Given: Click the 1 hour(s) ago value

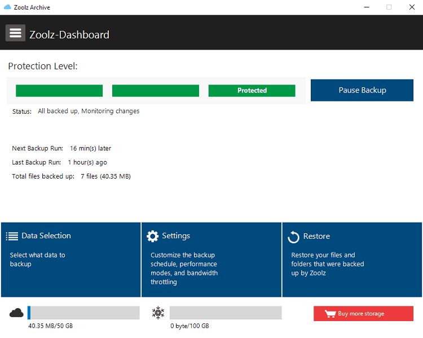Looking at the screenshot, I should tap(87, 163).
